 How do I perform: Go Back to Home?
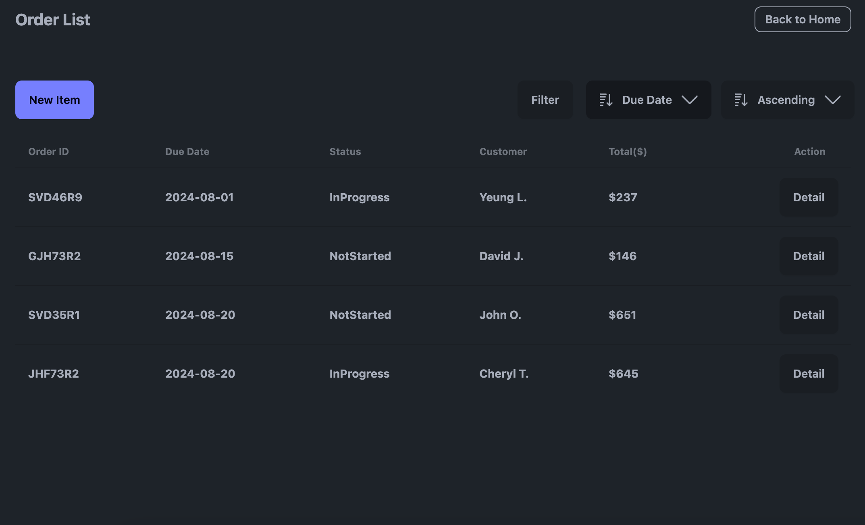coord(802,19)
